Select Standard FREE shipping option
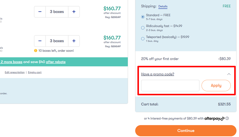This screenshot has height=137, width=239. pos(143,17)
